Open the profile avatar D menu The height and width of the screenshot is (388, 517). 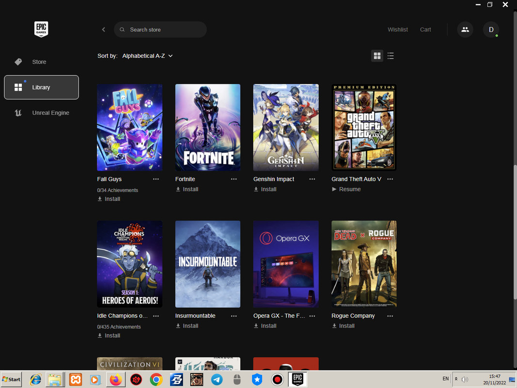[491, 30]
